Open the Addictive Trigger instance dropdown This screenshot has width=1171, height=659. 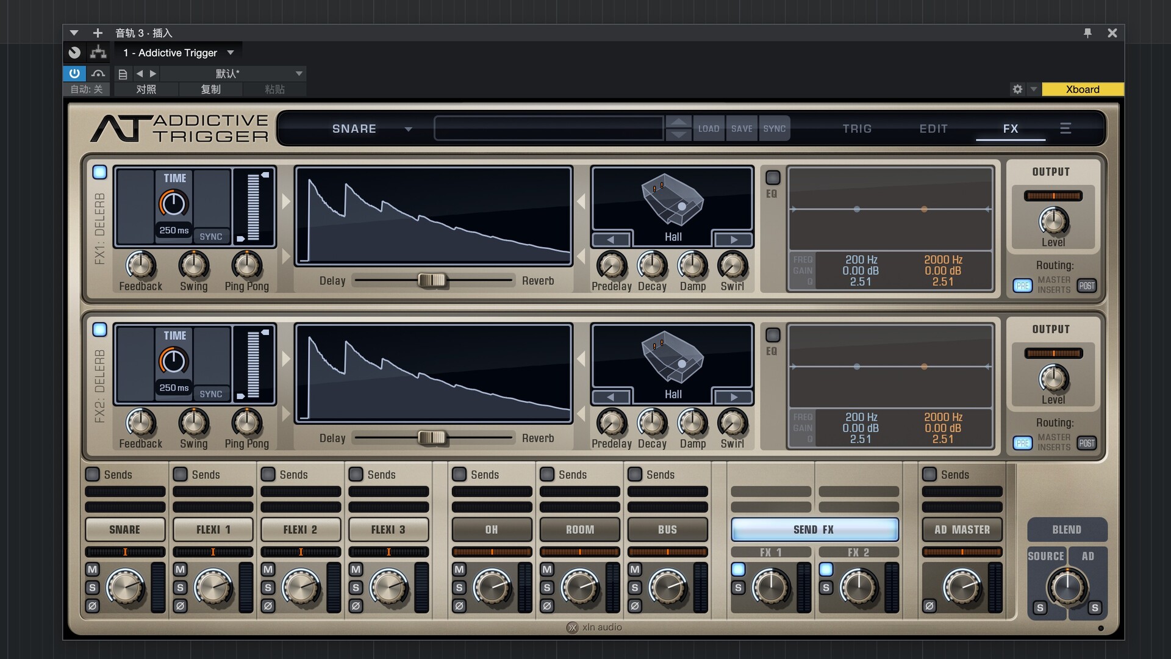pyautogui.click(x=231, y=52)
